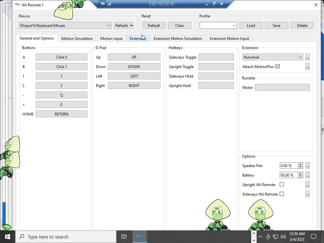The width and height of the screenshot is (324, 243).
Task: Open Speaker Pan ellipsis button
Action: [307, 166]
